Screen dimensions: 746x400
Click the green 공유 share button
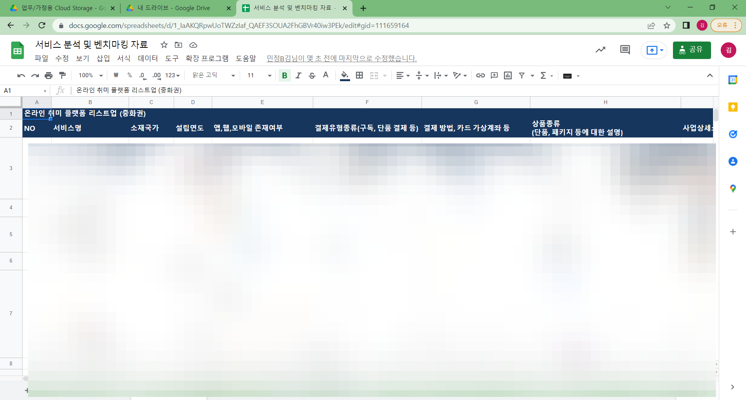coord(692,50)
